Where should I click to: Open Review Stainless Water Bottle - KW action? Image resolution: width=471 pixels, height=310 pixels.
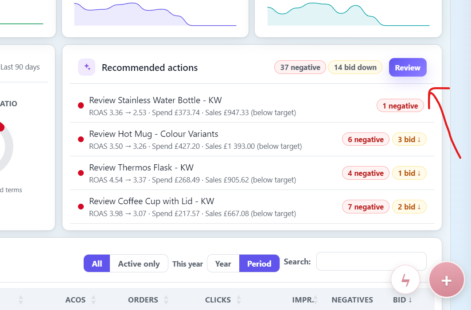coord(155,100)
